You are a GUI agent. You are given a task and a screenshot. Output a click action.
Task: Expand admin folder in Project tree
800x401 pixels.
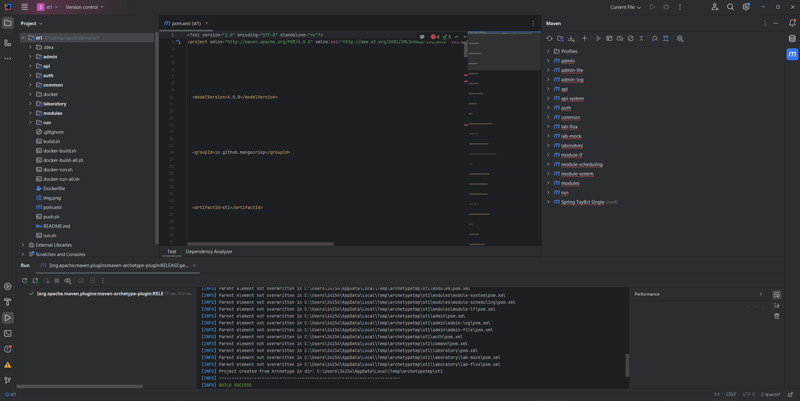(30, 56)
